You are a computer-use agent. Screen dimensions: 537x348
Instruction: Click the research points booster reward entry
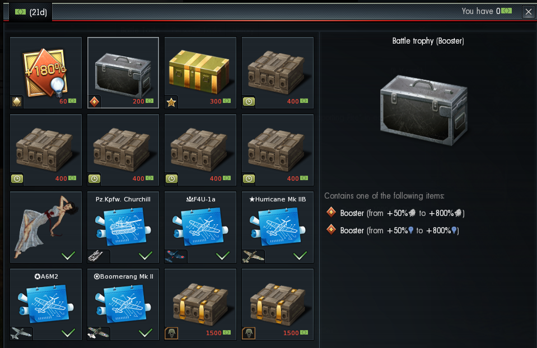click(x=393, y=231)
